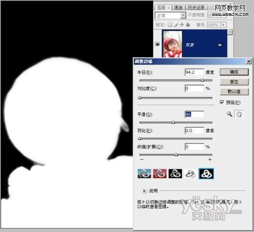Click the lock position move icon
This screenshot has height=232, width=254.
tap(182, 25)
